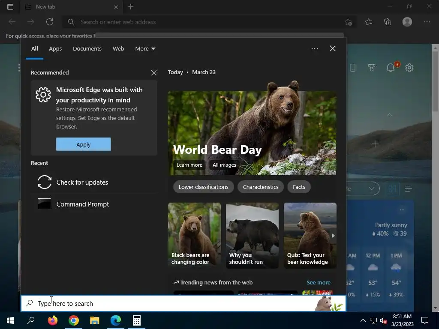Screen dimensions: 439x329
Task: Add this page to favorites icon
Action: pyautogui.click(x=348, y=22)
